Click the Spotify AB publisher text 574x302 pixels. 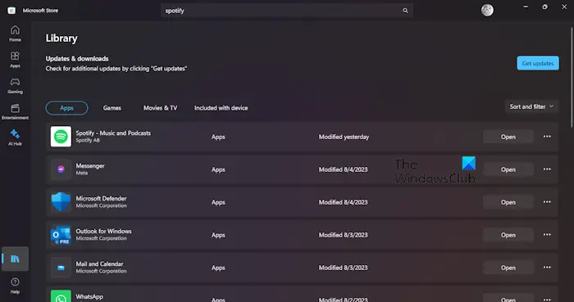click(88, 140)
